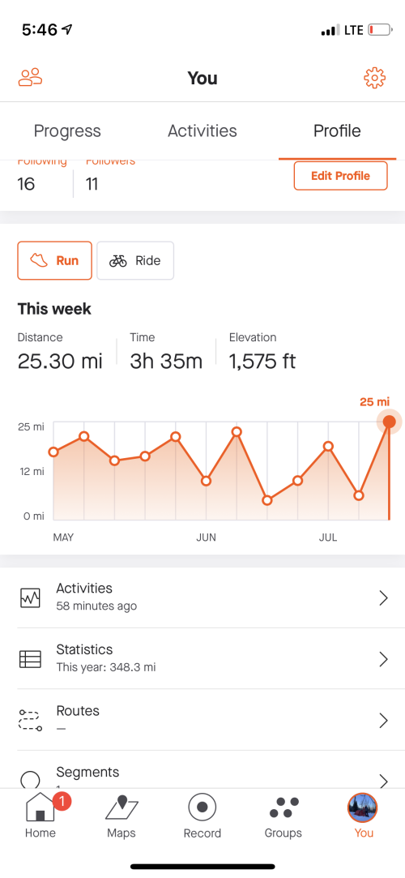Expand the Activities row chevron
Screen dimensions: 405x878
click(x=383, y=598)
